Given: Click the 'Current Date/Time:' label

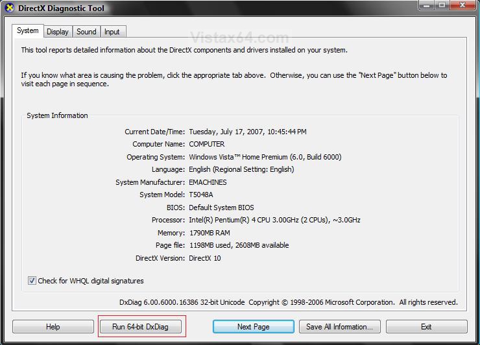Looking at the screenshot, I should 154,132.
